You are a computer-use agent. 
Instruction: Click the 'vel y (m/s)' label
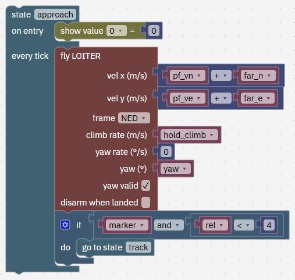pos(127,98)
